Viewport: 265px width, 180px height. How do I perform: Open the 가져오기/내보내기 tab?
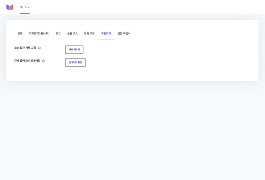(x=39, y=33)
